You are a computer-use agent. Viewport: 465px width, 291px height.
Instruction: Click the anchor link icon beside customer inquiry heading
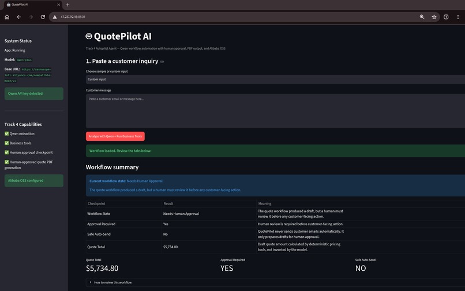pyautogui.click(x=162, y=61)
